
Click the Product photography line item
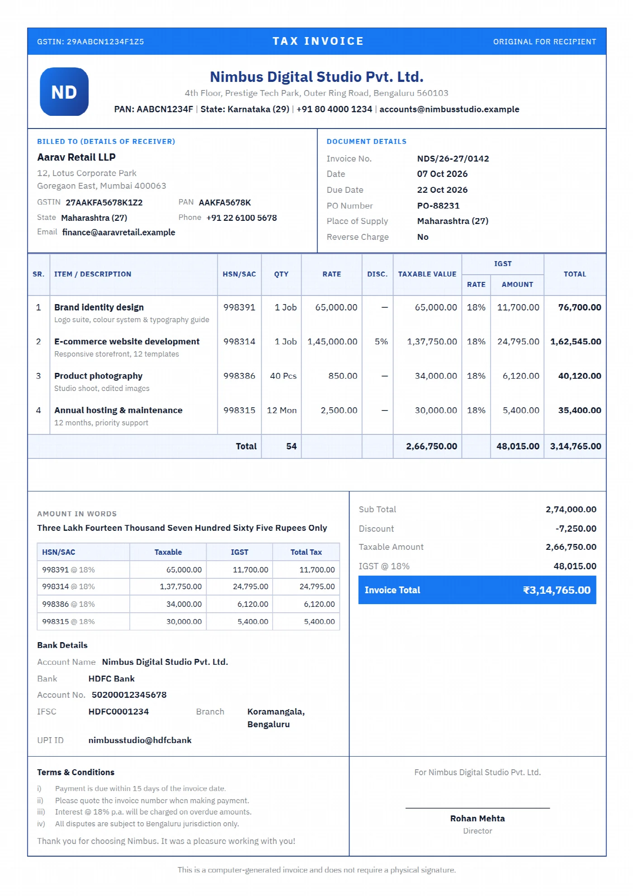coord(98,376)
